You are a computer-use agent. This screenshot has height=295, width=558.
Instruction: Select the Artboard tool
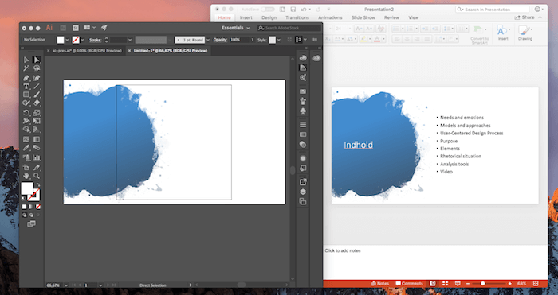[x=26, y=168]
